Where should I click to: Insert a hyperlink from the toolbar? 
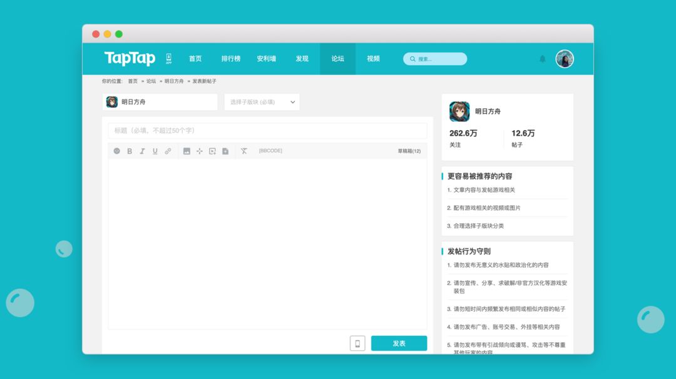pos(168,151)
